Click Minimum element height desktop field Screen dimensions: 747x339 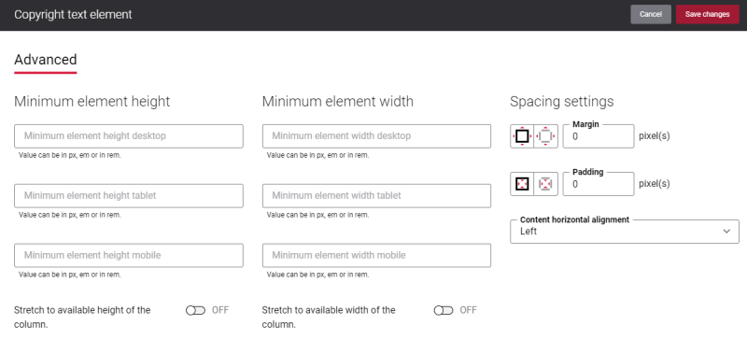129,136
